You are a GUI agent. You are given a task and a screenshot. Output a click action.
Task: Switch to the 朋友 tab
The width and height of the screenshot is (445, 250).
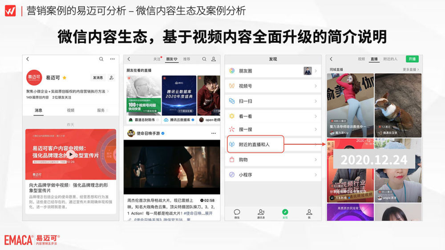[x=171, y=59]
